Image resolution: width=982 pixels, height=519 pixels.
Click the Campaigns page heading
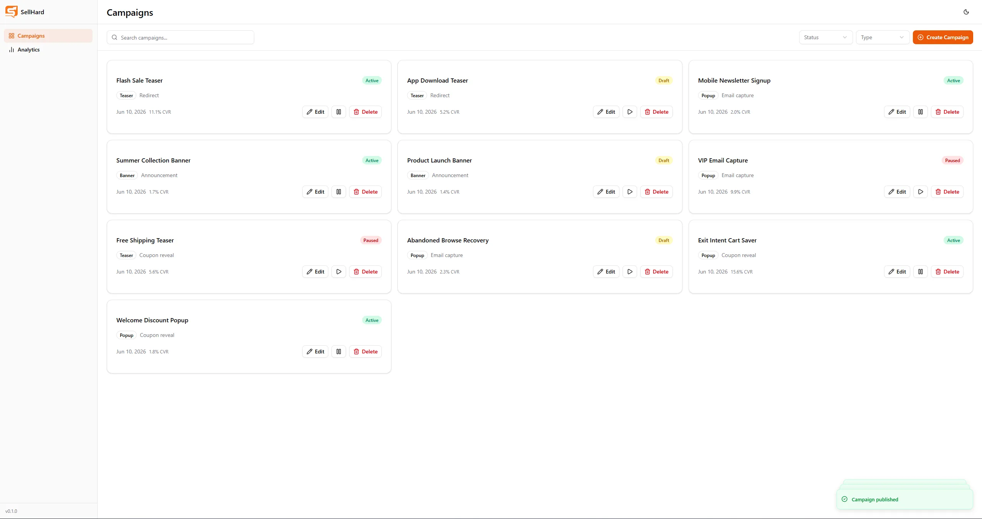pyautogui.click(x=130, y=12)
